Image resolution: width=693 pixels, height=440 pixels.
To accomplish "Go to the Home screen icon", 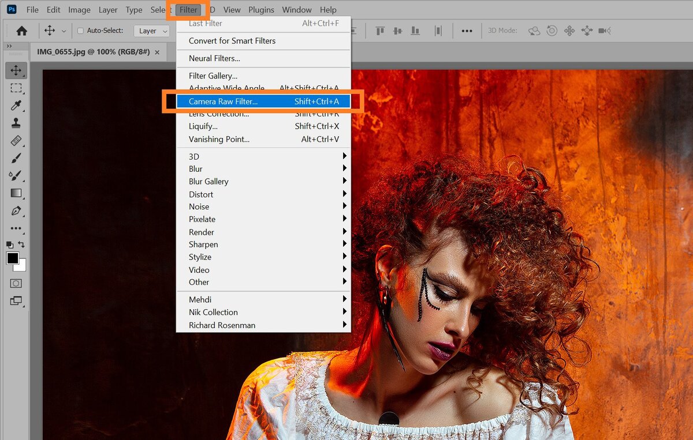I will [x=22, y=31].
